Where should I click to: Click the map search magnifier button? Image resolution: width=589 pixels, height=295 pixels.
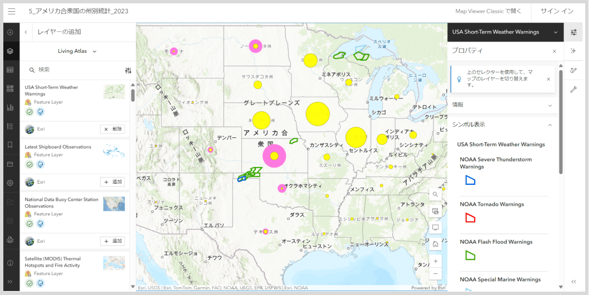click(435, 194)
